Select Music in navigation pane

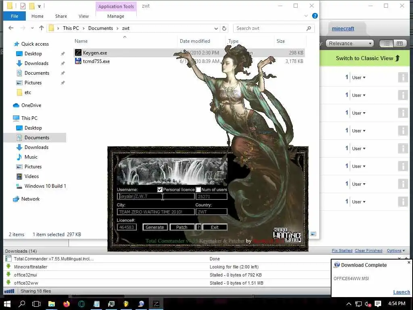pyautogui.click(x=31, y=157)
